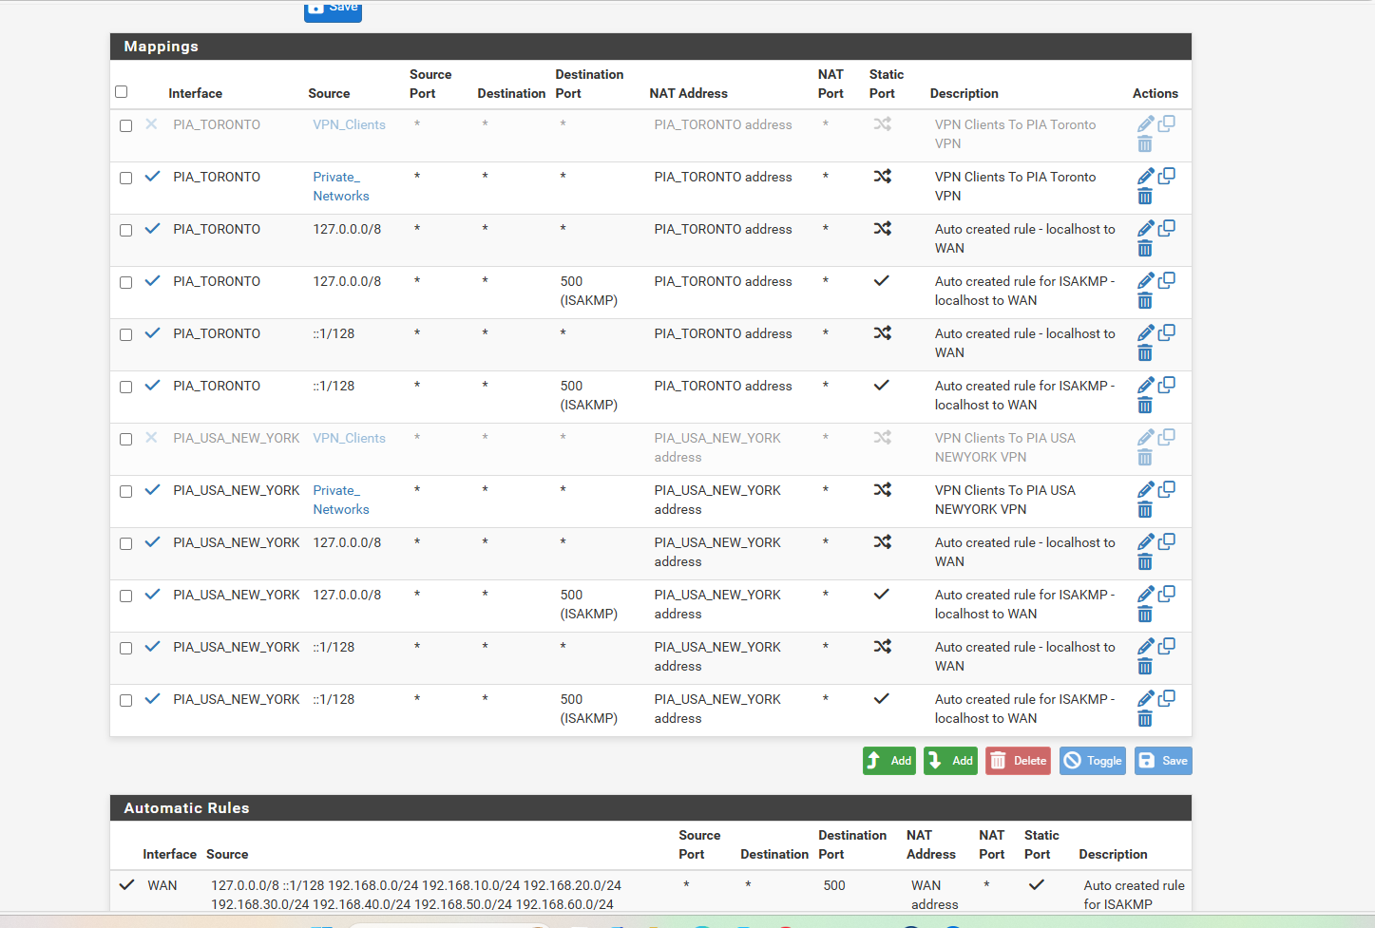This screenshot has height=928, width=1375.
Task: Copy the PIA_USA_NEW_YORK VPN_Clients mapping
Action: [1167, 437]
